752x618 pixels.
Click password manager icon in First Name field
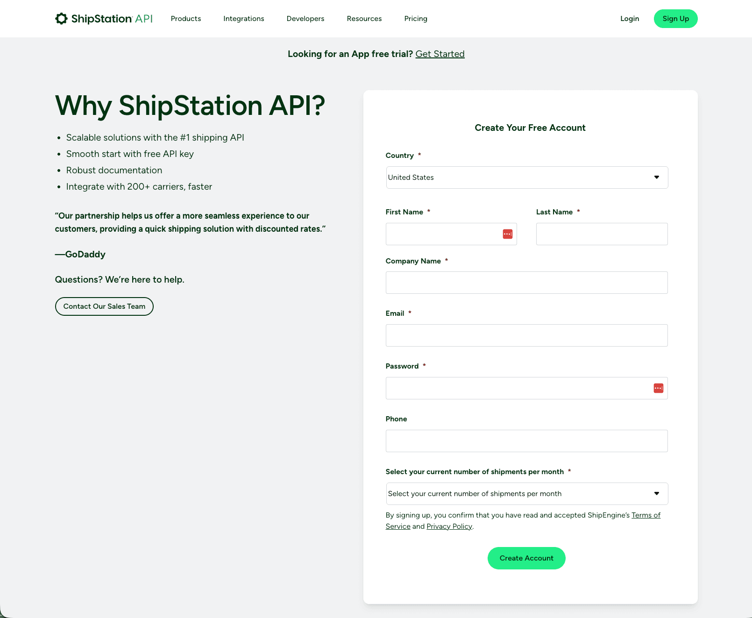[508, 234]
